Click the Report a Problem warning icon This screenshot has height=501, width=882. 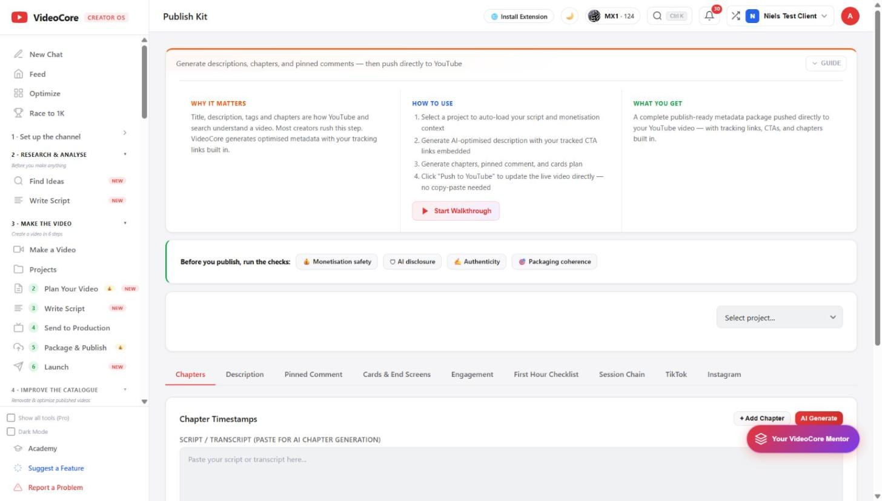(18, 487)
